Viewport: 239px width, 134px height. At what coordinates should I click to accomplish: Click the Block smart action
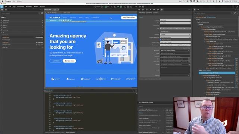(141, 113)
